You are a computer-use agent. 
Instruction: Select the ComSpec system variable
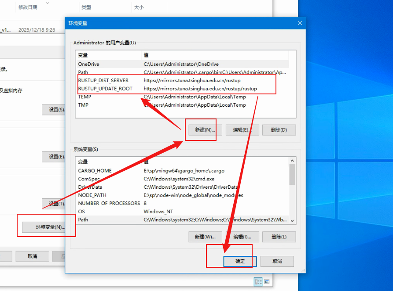tap(182, 179)
